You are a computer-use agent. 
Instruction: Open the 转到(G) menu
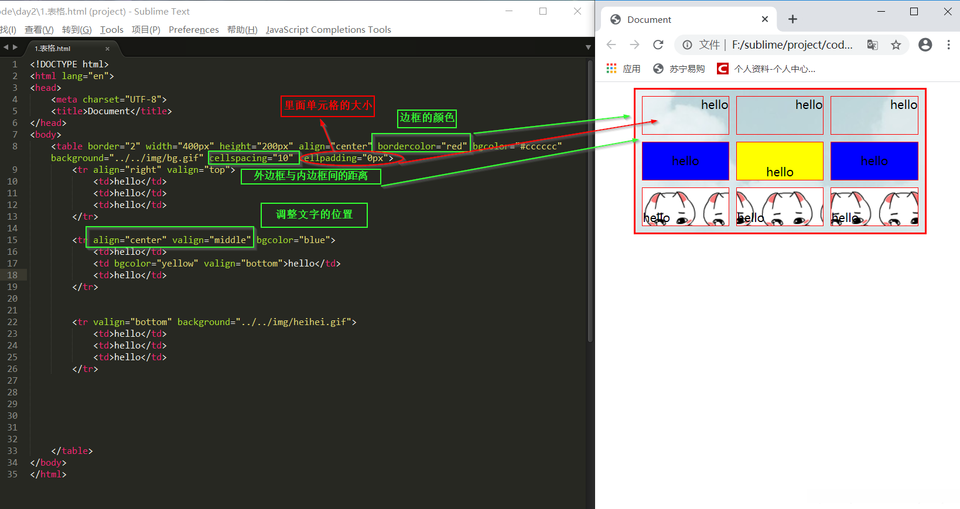[x=77, y=29]
